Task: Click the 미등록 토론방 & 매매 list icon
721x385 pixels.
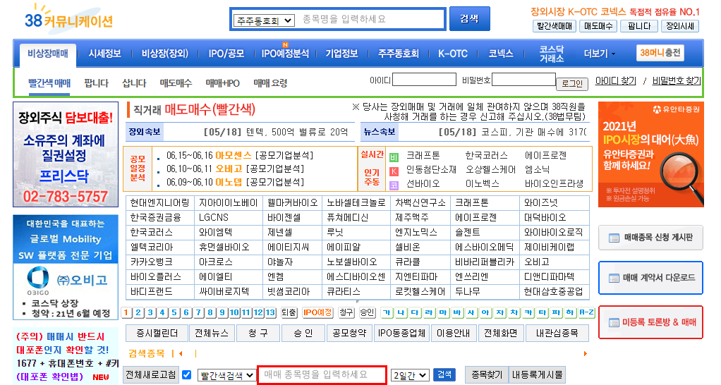Action: click(614, 322)
